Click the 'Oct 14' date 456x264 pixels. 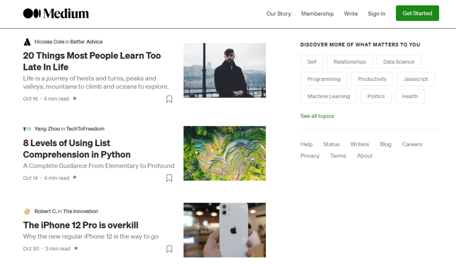tap(31, 178)
